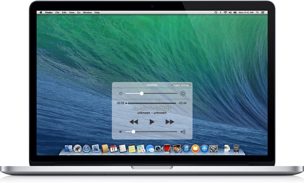Open the Finder menu

49,12
